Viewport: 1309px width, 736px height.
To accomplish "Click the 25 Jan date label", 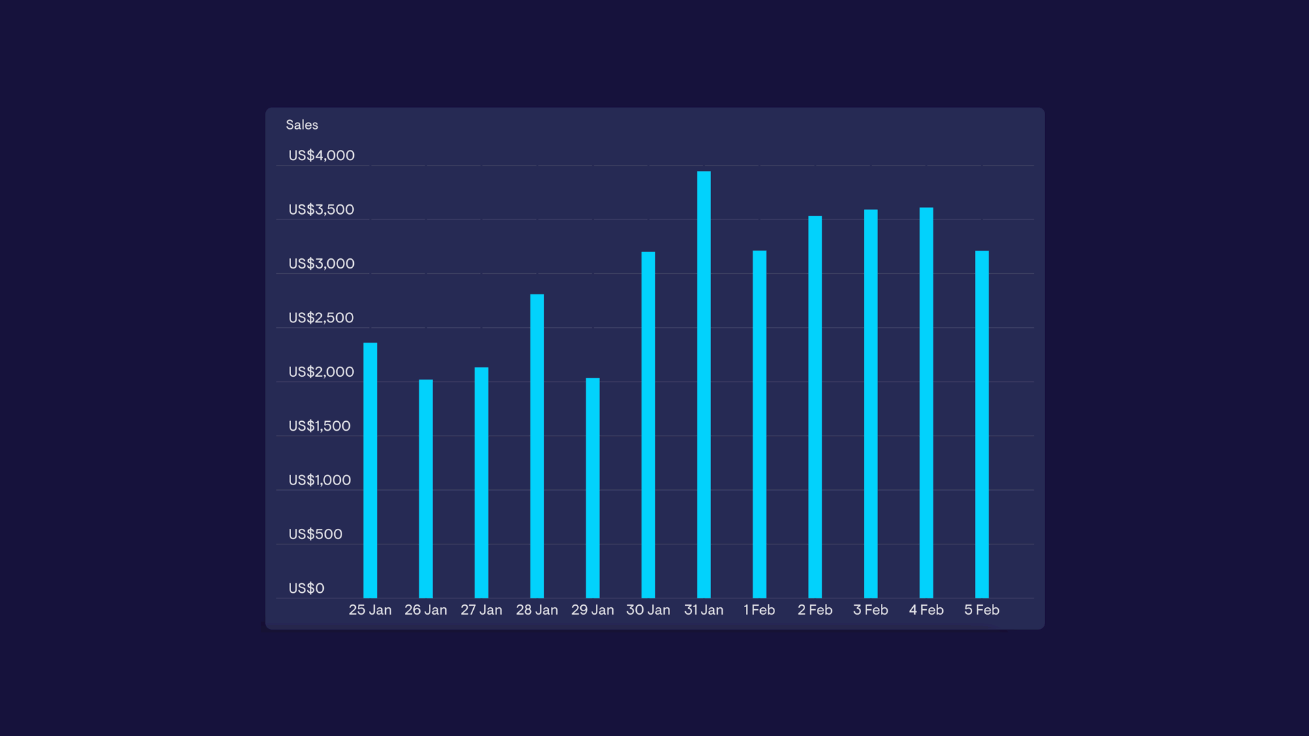I will click(370, 610).
